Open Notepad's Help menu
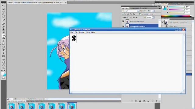 (x=93, y=32)
